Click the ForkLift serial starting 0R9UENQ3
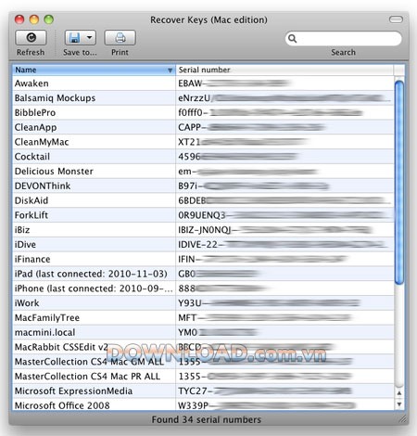The width and height of the screenshot is (417, 436). [284, 215]
